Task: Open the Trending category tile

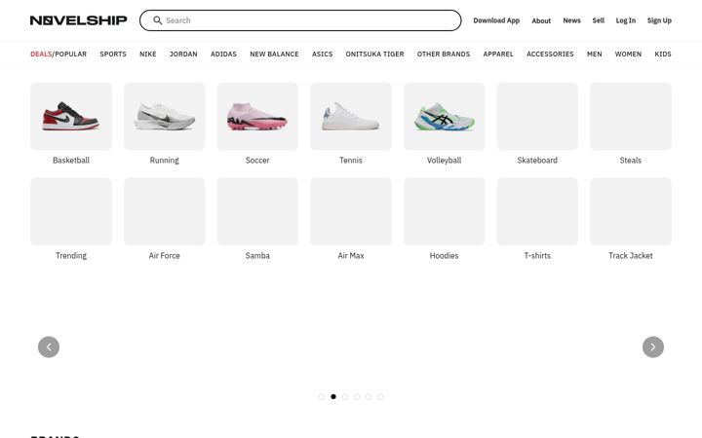Action: pos(71,211)
